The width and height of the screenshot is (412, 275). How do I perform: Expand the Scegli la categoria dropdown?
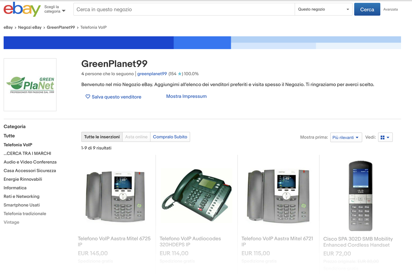pos(54,9)
